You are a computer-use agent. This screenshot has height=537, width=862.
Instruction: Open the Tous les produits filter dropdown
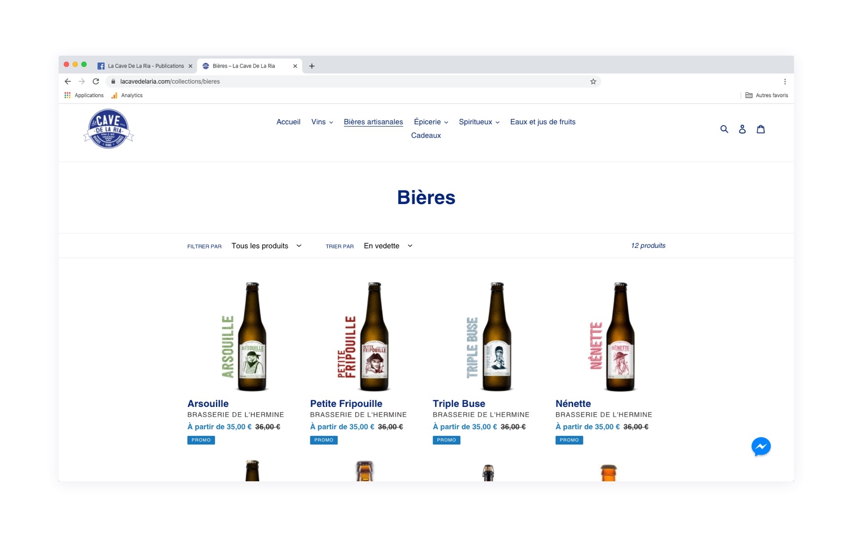pyautogui.click(x=267, y=246)
